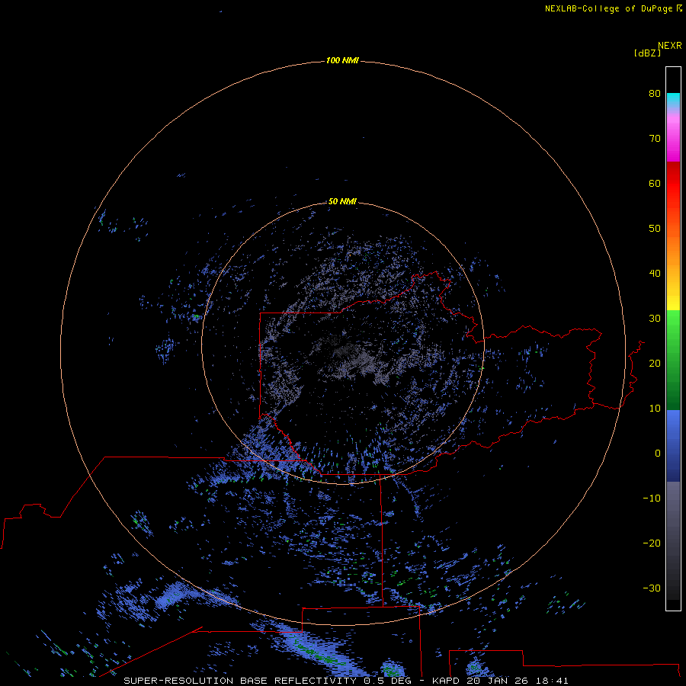The width and height of the screenshot is (686, 686).
Task: Click the 50 value on dBZ scale
Action: click(x=655, y=229)
